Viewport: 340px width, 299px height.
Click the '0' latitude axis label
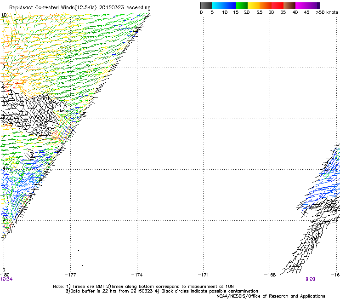pyautogui.click(x=4, y=270)
